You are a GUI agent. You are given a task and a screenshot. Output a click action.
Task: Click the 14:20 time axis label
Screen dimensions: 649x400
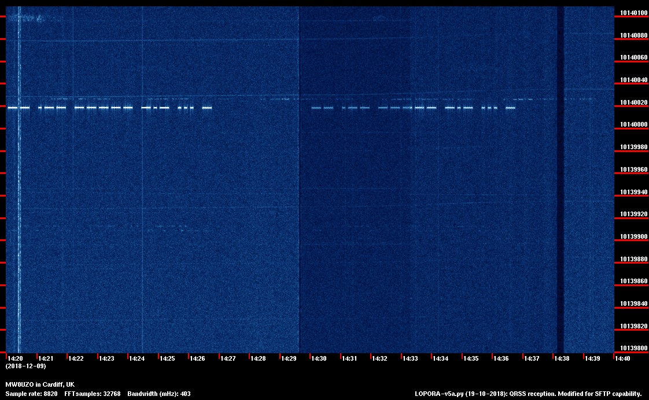coord(15,359)
